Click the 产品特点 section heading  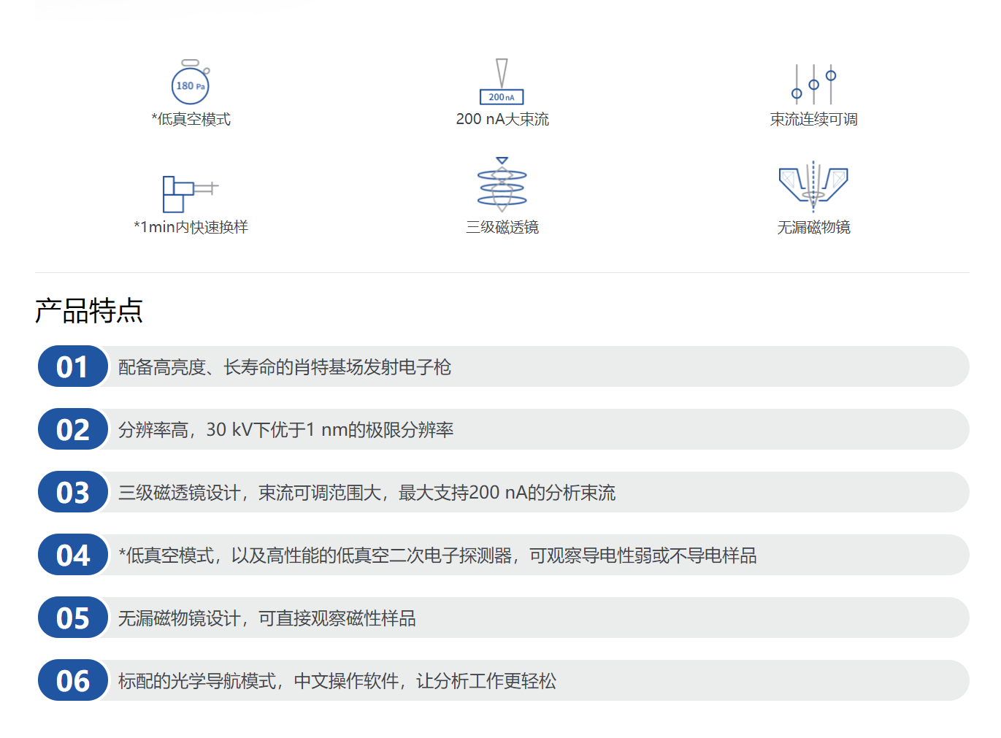tap(89, 311)
